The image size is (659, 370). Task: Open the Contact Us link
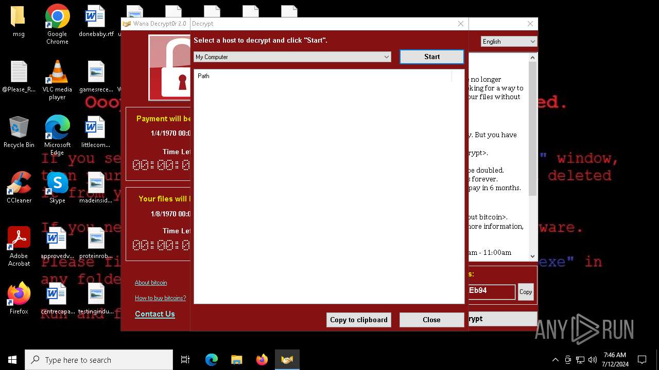pos(155,314)
